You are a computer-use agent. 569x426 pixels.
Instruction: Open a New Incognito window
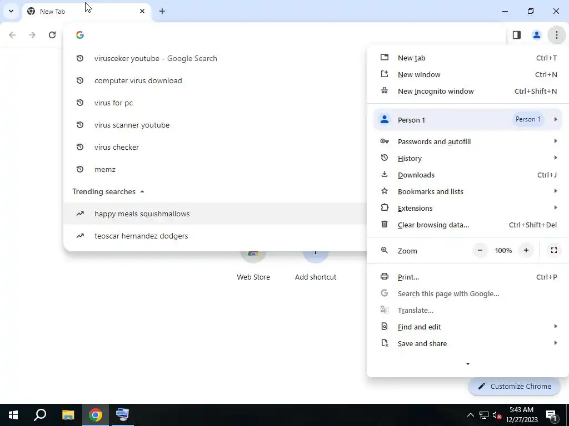[x=468, y=92]
